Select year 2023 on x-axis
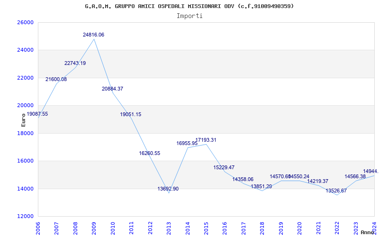This screenshot has height=237, width=379. (356, 228)
